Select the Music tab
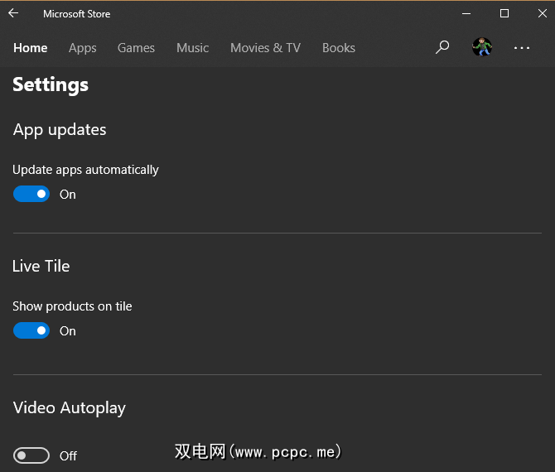 pyautogui.click(x=193, y=48)
